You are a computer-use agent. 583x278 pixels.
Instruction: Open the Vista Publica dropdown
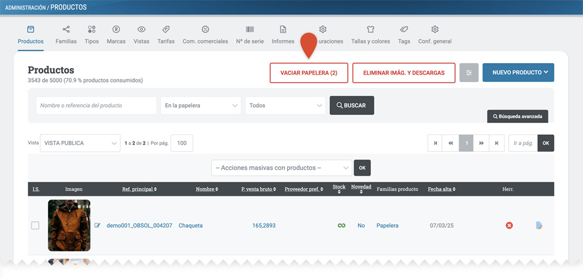81,143
